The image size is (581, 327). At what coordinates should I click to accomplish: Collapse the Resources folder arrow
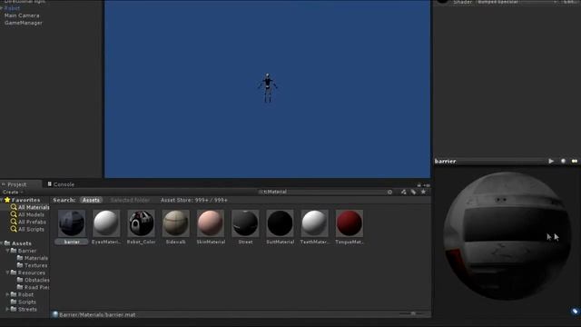(x=7, y=272)
